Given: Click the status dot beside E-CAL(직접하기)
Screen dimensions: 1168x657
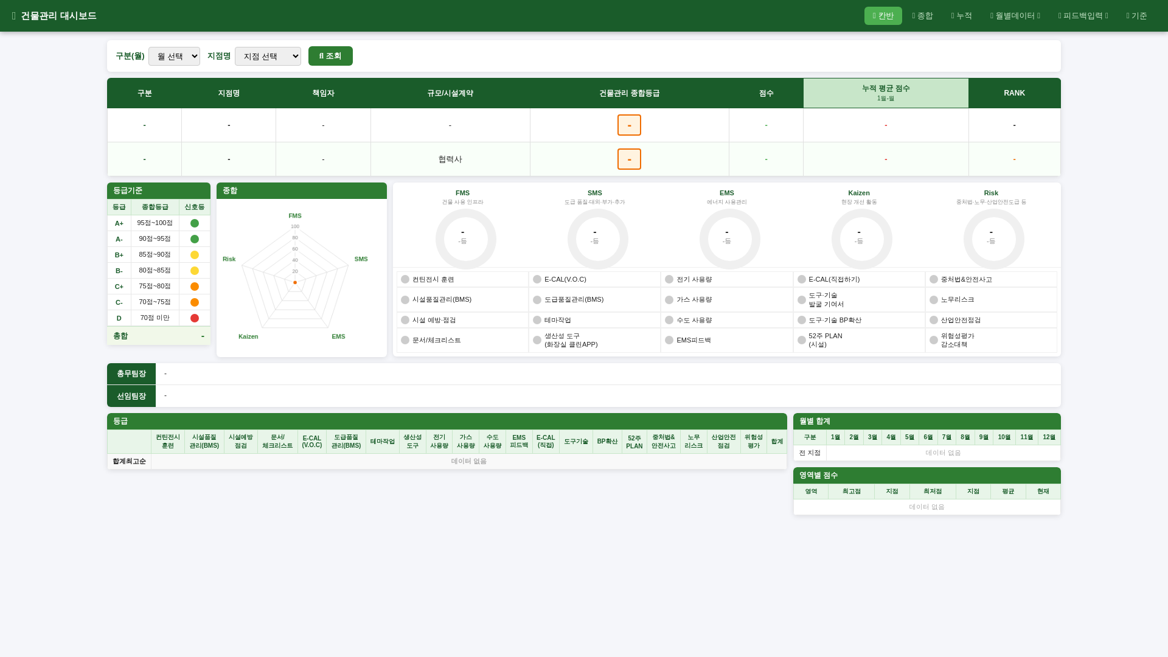Looking at the screenshot, I should 802,279.
